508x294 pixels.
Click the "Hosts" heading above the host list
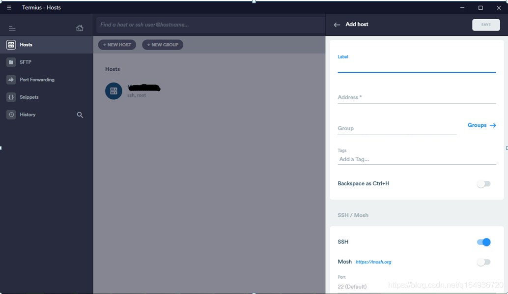113,69
